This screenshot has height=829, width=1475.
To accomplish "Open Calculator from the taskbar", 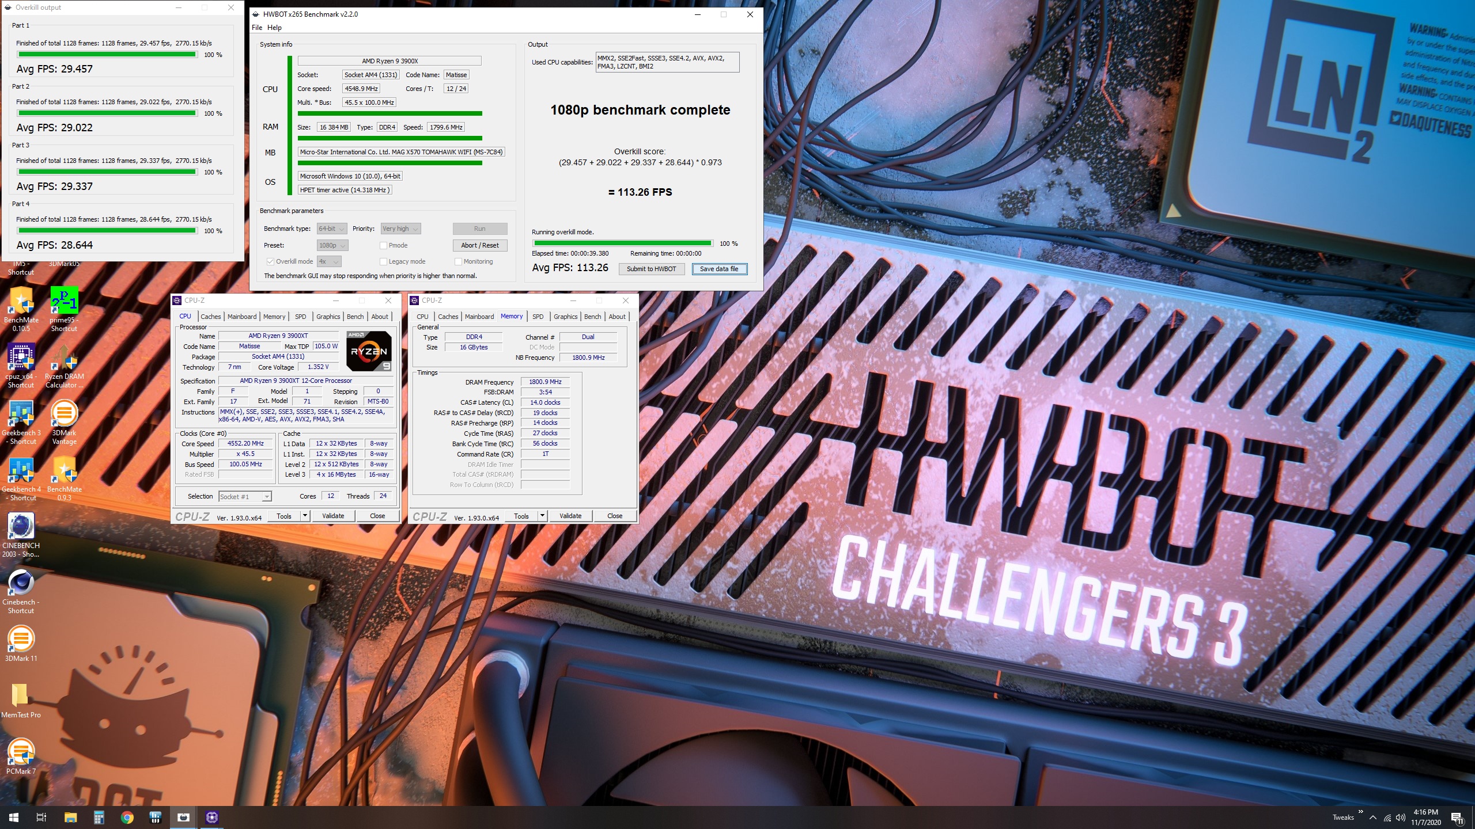I will point(99,817).
